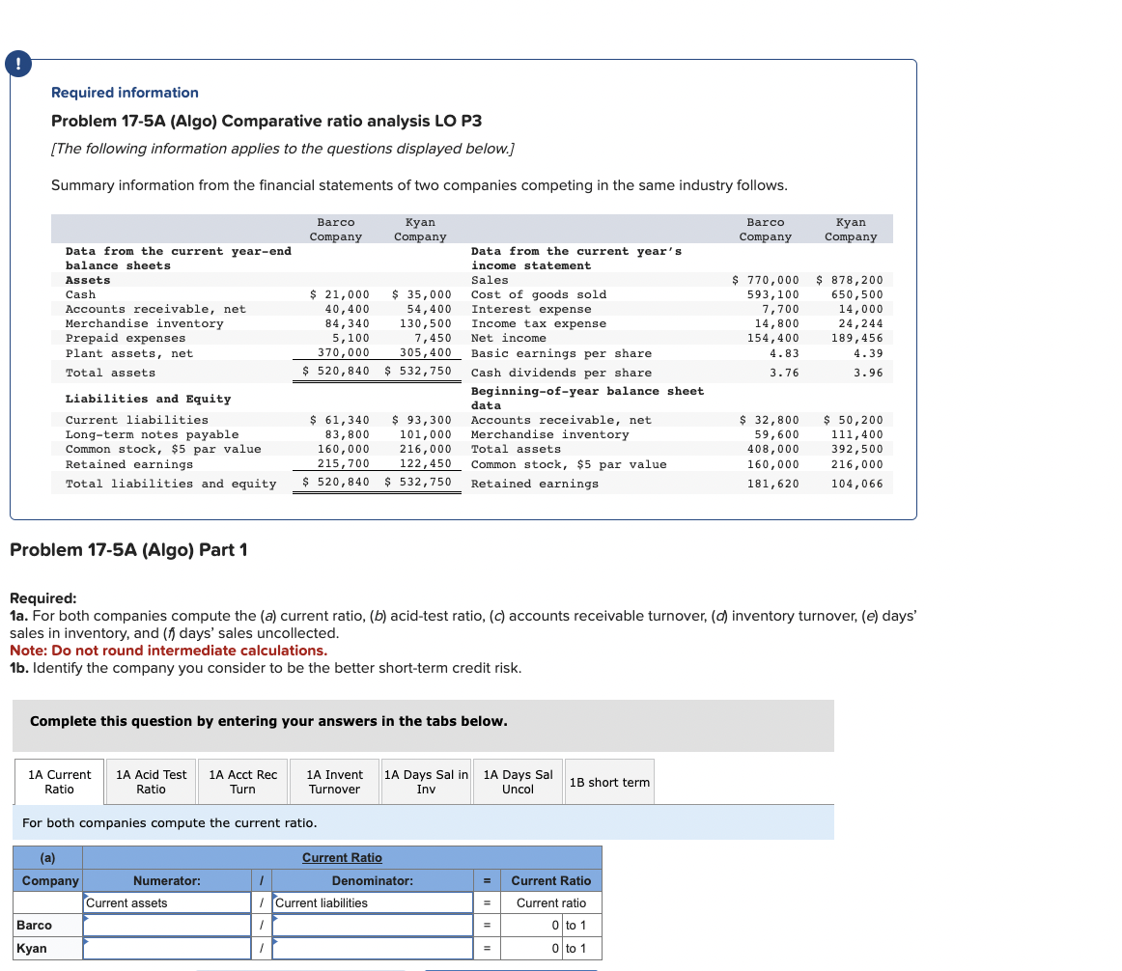Click Kyan's 0 to 1 result cell
This screenshot has height=971, width=1122.
(x=550, y=948)
